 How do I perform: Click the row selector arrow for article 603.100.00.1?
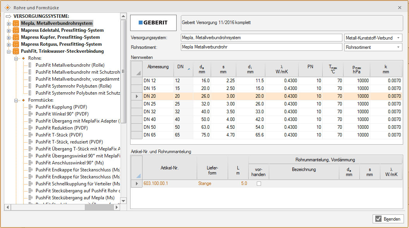point(137,183)
